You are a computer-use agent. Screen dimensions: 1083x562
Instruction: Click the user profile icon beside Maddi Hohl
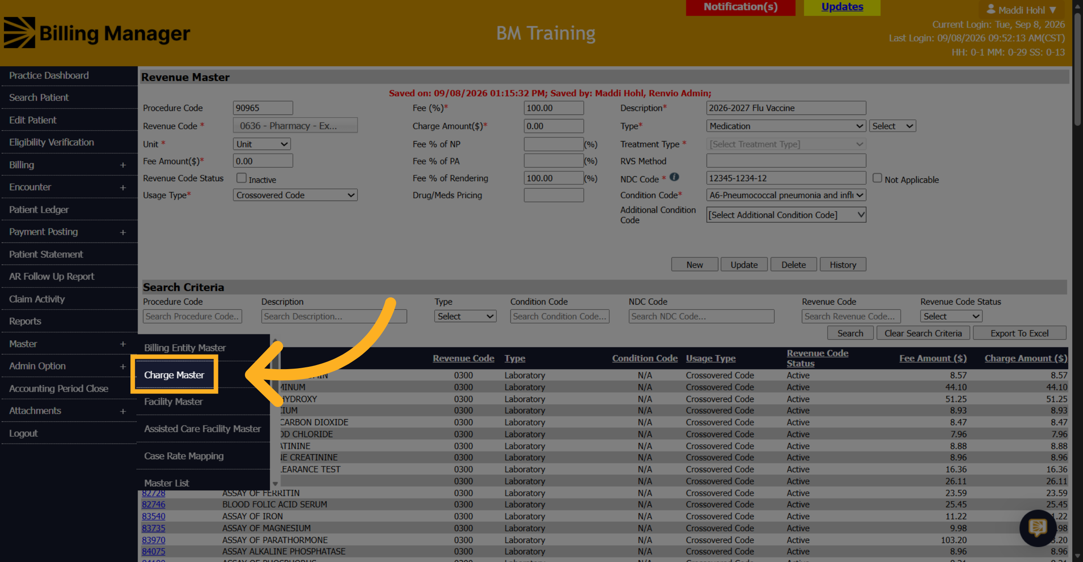pyautogui.click(x=991, y=9)
